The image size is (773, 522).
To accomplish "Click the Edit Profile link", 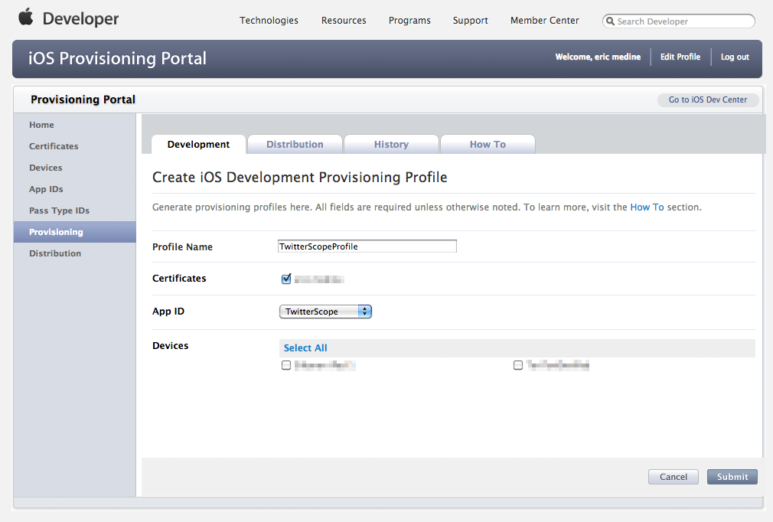I will (x=680, y=57).
